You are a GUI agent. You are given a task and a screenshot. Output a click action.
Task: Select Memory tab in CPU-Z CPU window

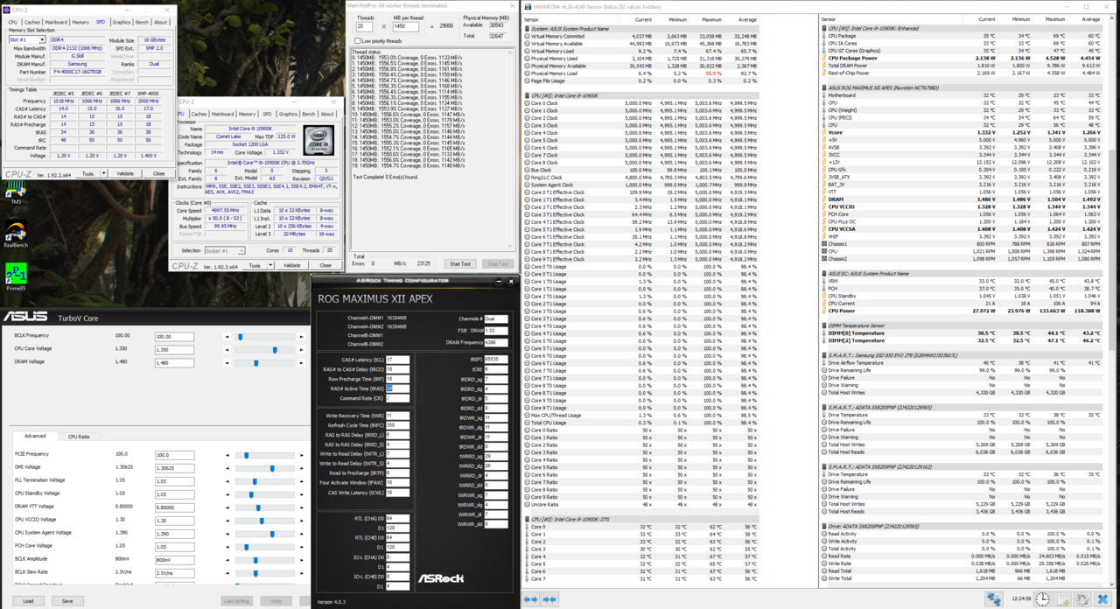tap(247, 114)
